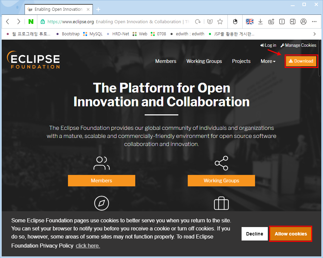Open the Web bookmark folder

[140, 34]
